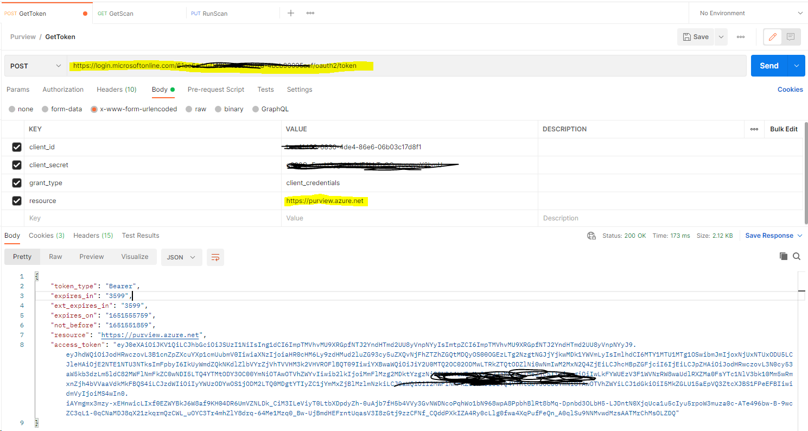Screen dimensions: 808x431
Task: Open the Tests tab
Action: coord(265,90)
